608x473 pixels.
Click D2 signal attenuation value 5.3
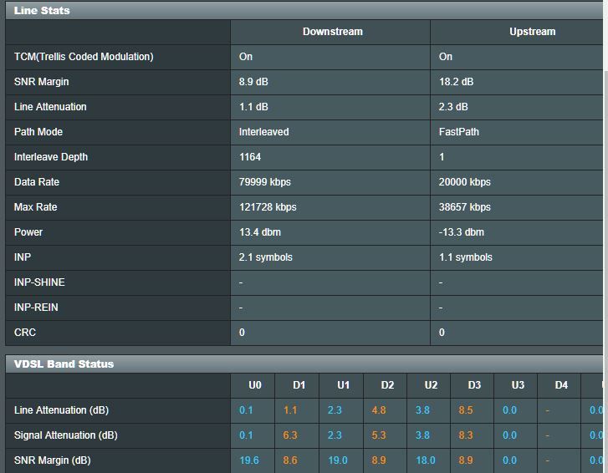point(379,435)
